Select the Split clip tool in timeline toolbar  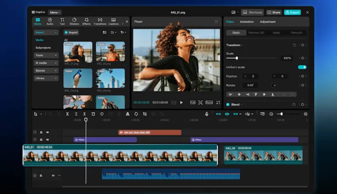[67, 114]
